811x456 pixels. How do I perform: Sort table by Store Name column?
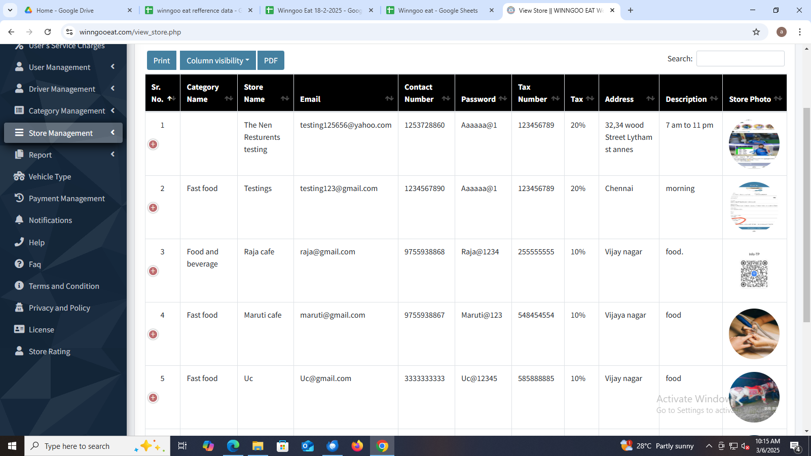(265, 93)
